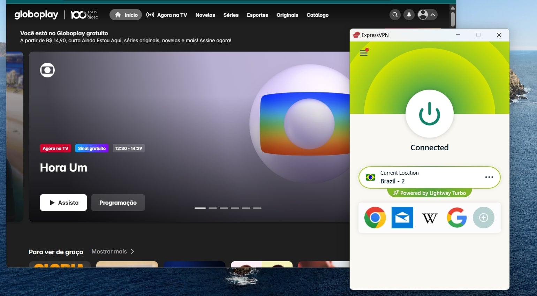Click the Brazil flag location icon
This screenshot has width=537, height=296.
(370, 177)
